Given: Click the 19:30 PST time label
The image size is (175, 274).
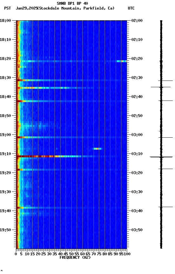Looking at the screenshot, I should pyautogui.click(x=5, y=192).
